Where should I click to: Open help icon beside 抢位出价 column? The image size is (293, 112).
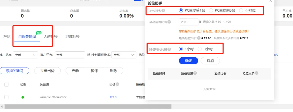click(256, 73)
